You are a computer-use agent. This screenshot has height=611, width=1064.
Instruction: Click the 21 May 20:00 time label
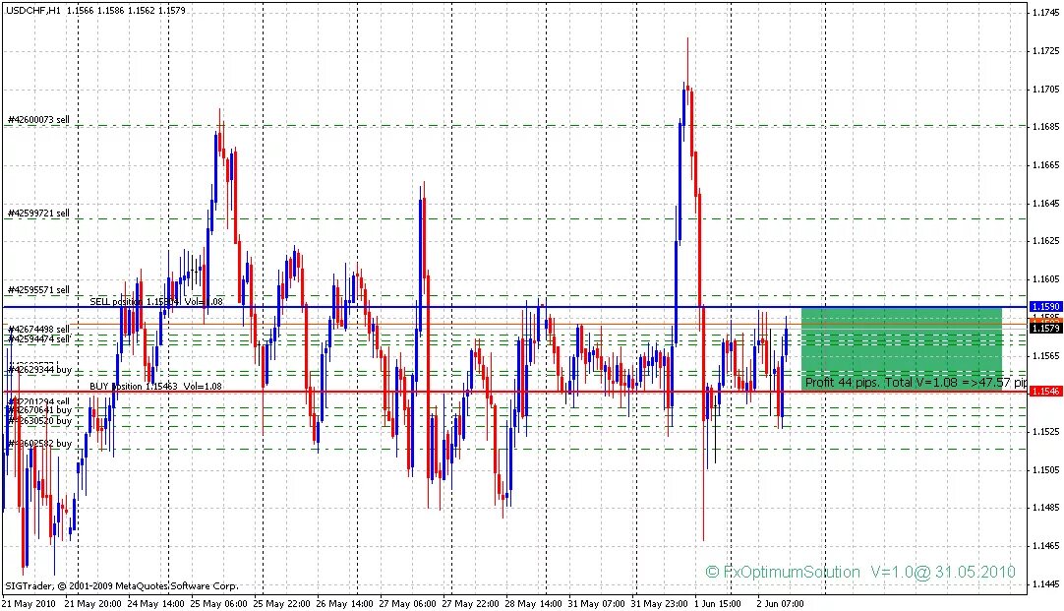pos(93,603)
